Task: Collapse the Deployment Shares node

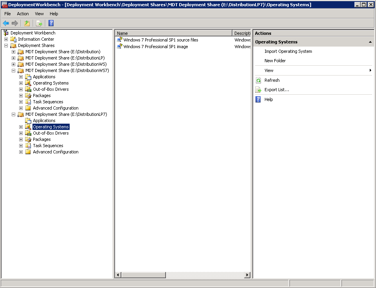Action: [x=6, y=45]
